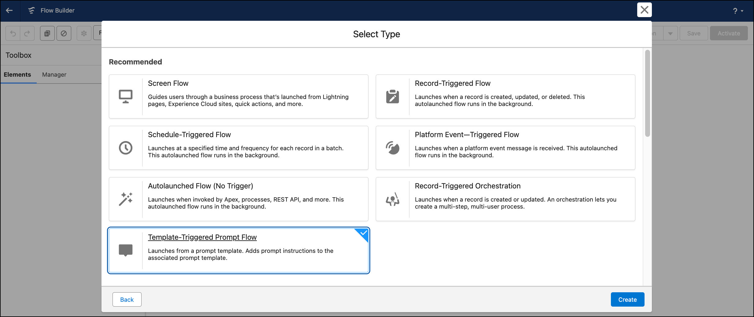Click the circle-slash toolbar icon
754x317 pixels.
(64, 33)
